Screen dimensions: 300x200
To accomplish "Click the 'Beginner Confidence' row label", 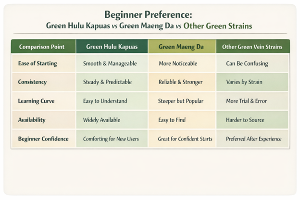I will [43, 138].
